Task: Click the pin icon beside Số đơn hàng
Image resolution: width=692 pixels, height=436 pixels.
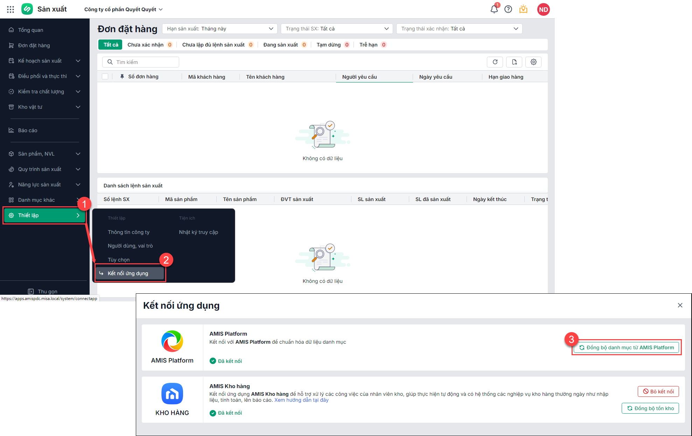Action: click(122, 77)
